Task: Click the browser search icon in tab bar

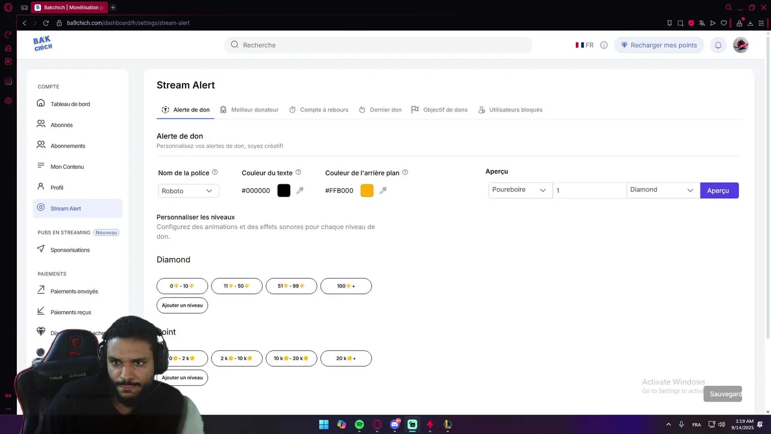Action: (x=729, y=8)
